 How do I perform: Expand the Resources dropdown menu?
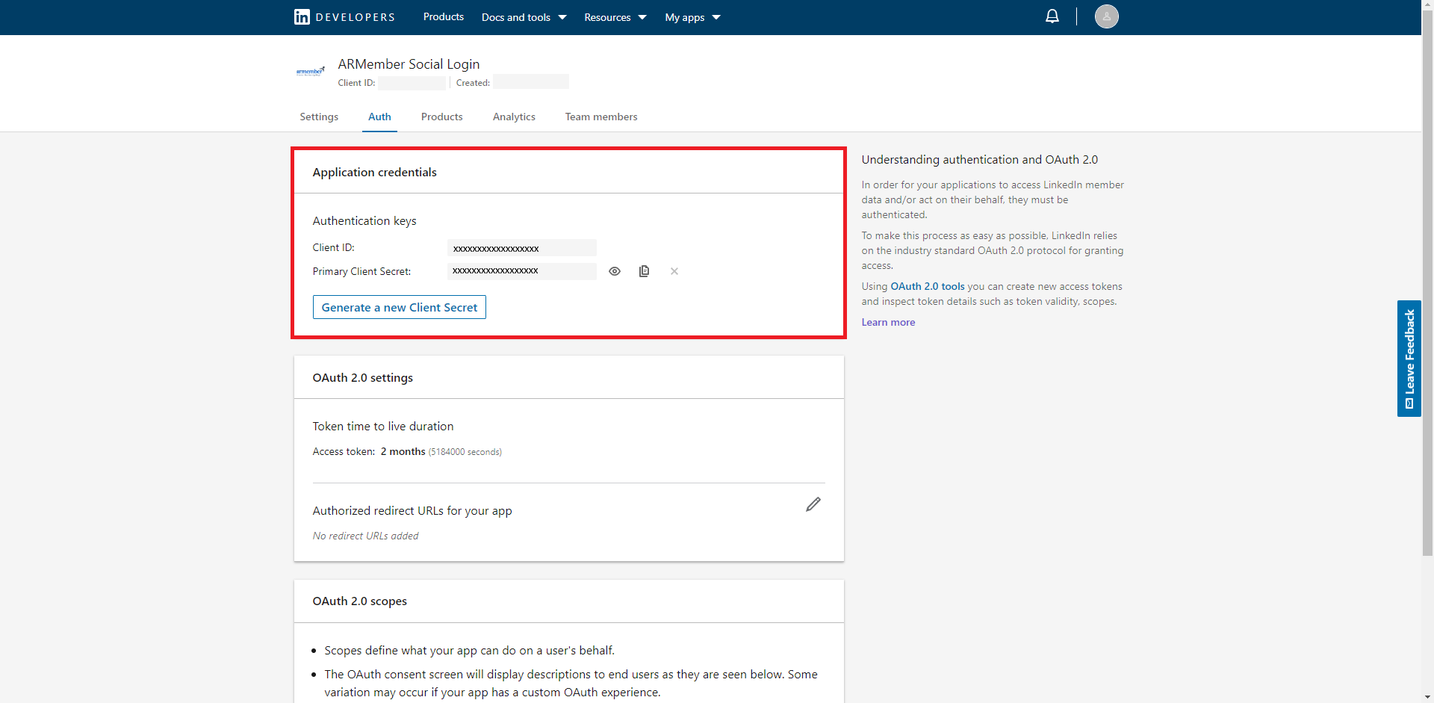click(615, 17)
